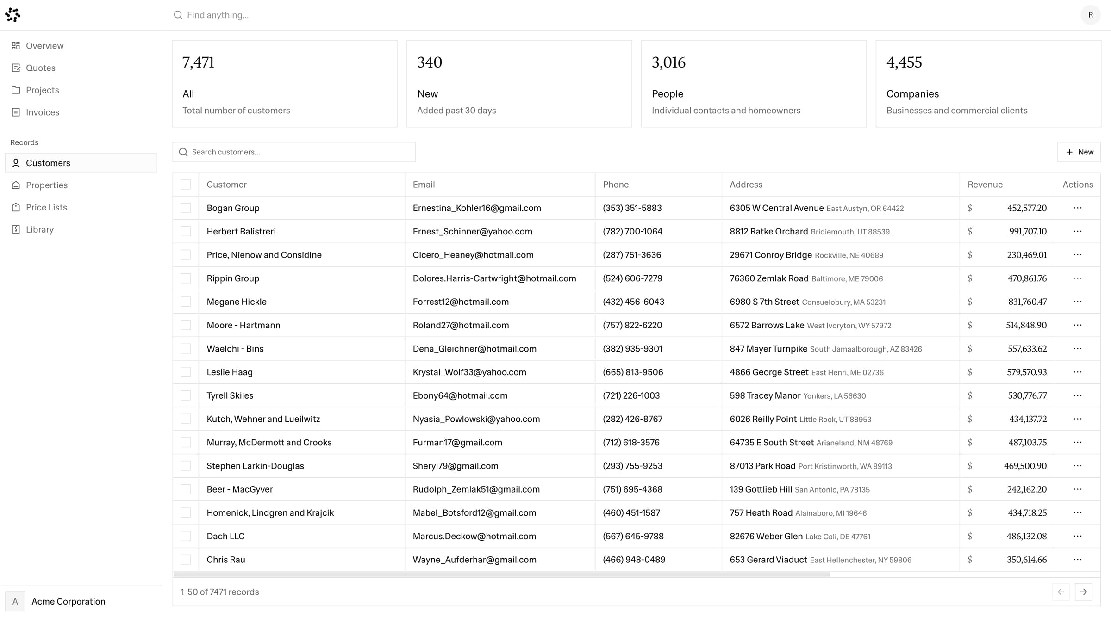Viewport: 1111px width, 617px height.
Task: Click the Customers person icon
Action: pos(16,162)
